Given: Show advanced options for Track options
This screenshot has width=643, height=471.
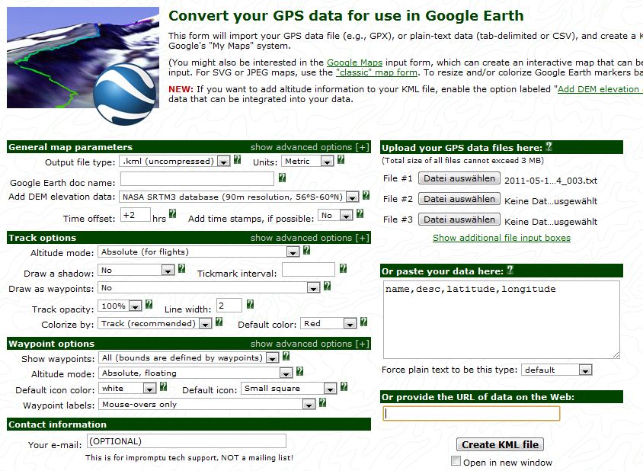Looking at the screenshot, I should 310,238.
